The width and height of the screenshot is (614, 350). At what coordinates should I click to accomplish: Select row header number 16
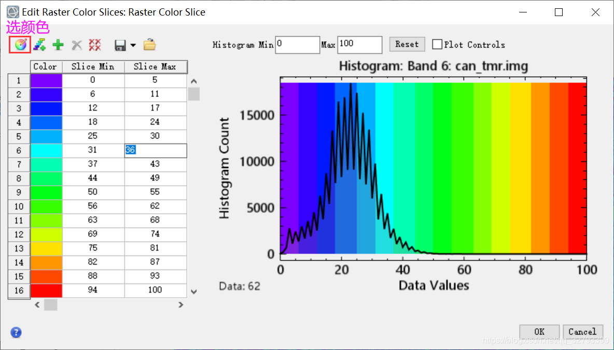(x=19, y=290)
